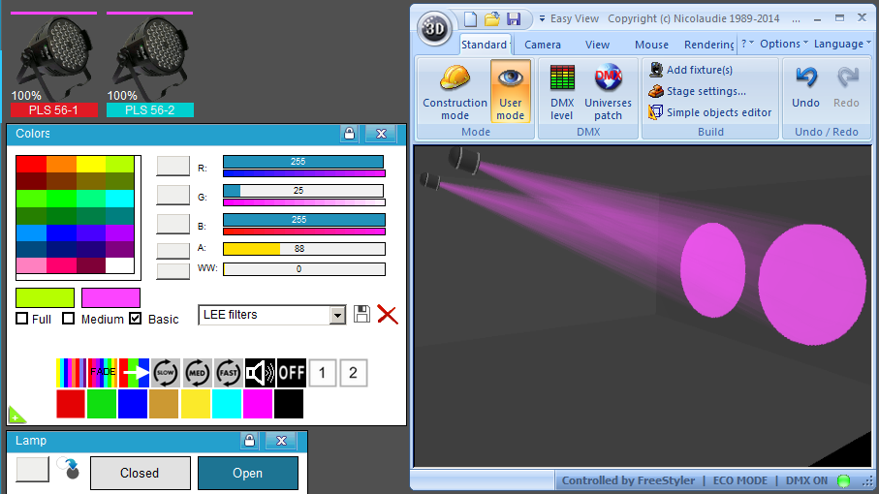879x494 pixels.
Task: Activate User mode
Action: (510, 91)
